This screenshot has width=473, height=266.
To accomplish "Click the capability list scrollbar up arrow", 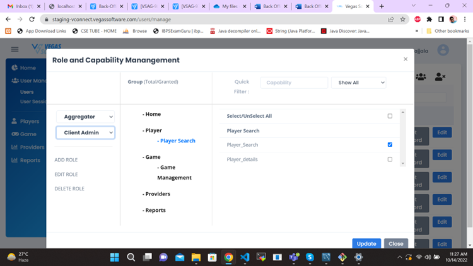I will click(403, 112).
